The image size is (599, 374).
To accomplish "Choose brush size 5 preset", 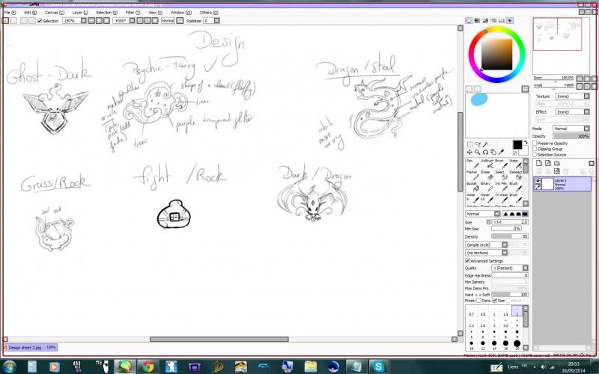I will pos(472,334).
